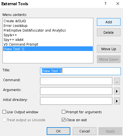Click inside the Title text field
Viewport: 123px width, 136px height.
80,71
